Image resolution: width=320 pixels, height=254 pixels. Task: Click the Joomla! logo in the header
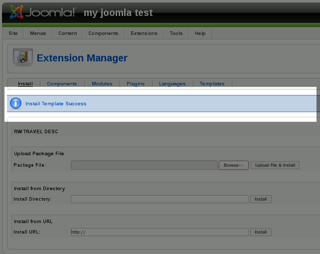click(42, 12)
